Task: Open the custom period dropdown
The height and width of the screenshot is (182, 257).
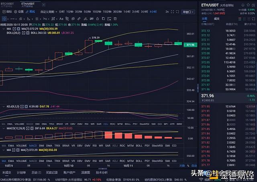Action: (49, 12)
